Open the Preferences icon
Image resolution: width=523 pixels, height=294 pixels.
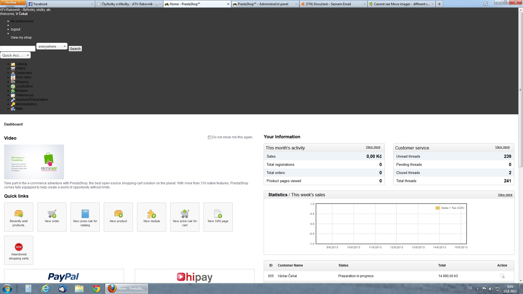tap(13, 95)
